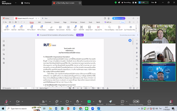Click the blue floating assistant icon

tap(130, 40)
